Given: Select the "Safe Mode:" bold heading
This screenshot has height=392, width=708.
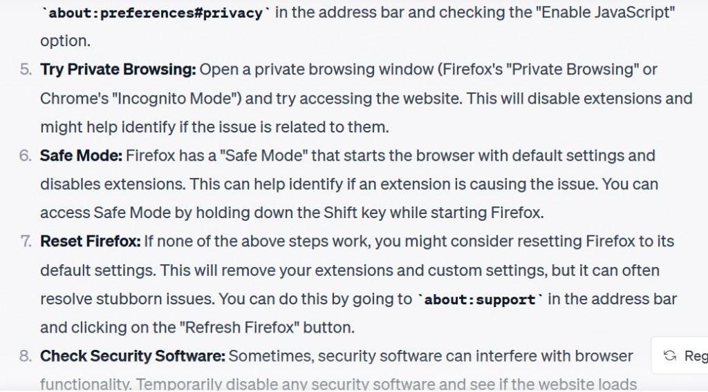Looking at the screenshot, I should tap(81, 155).
